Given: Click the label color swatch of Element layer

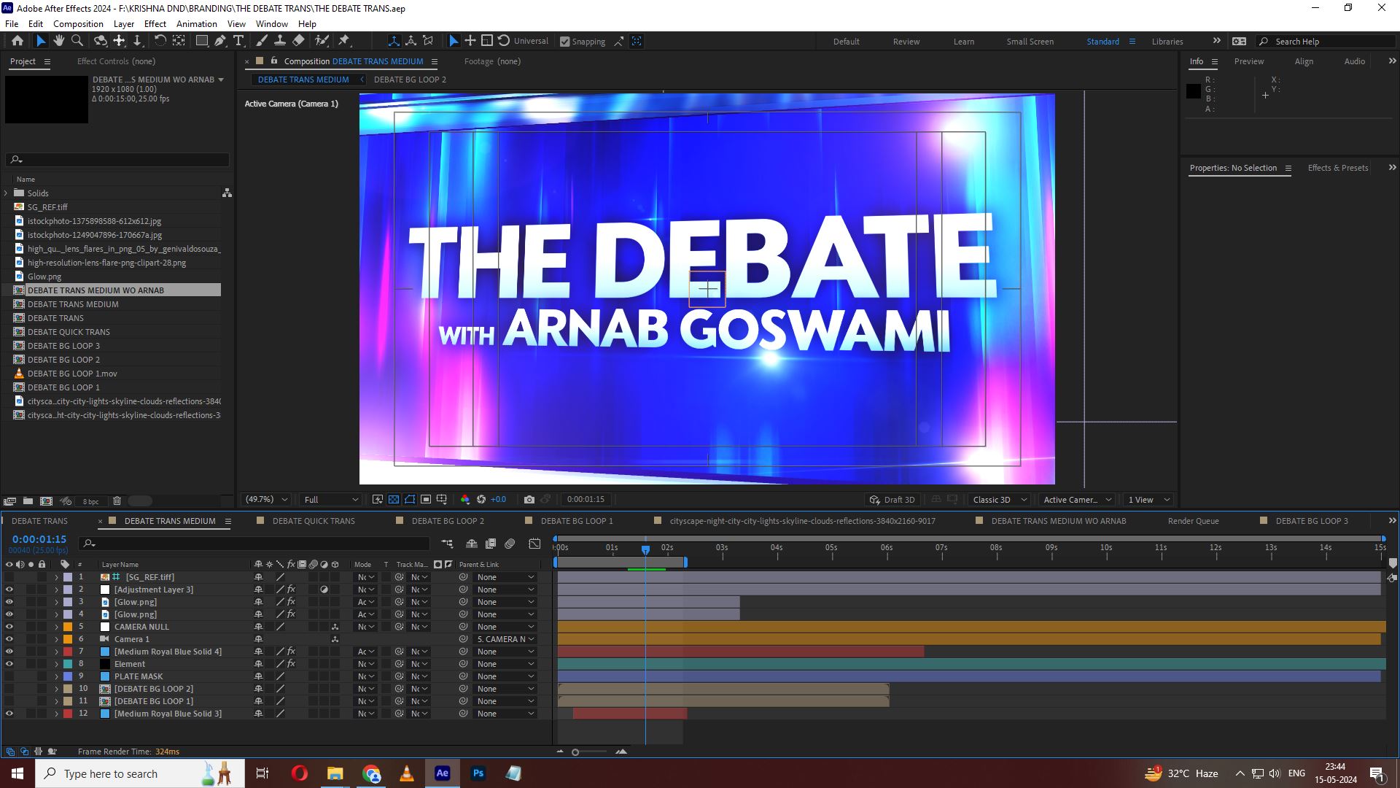Looking at the screenshot, I should (x=68, y=664).
